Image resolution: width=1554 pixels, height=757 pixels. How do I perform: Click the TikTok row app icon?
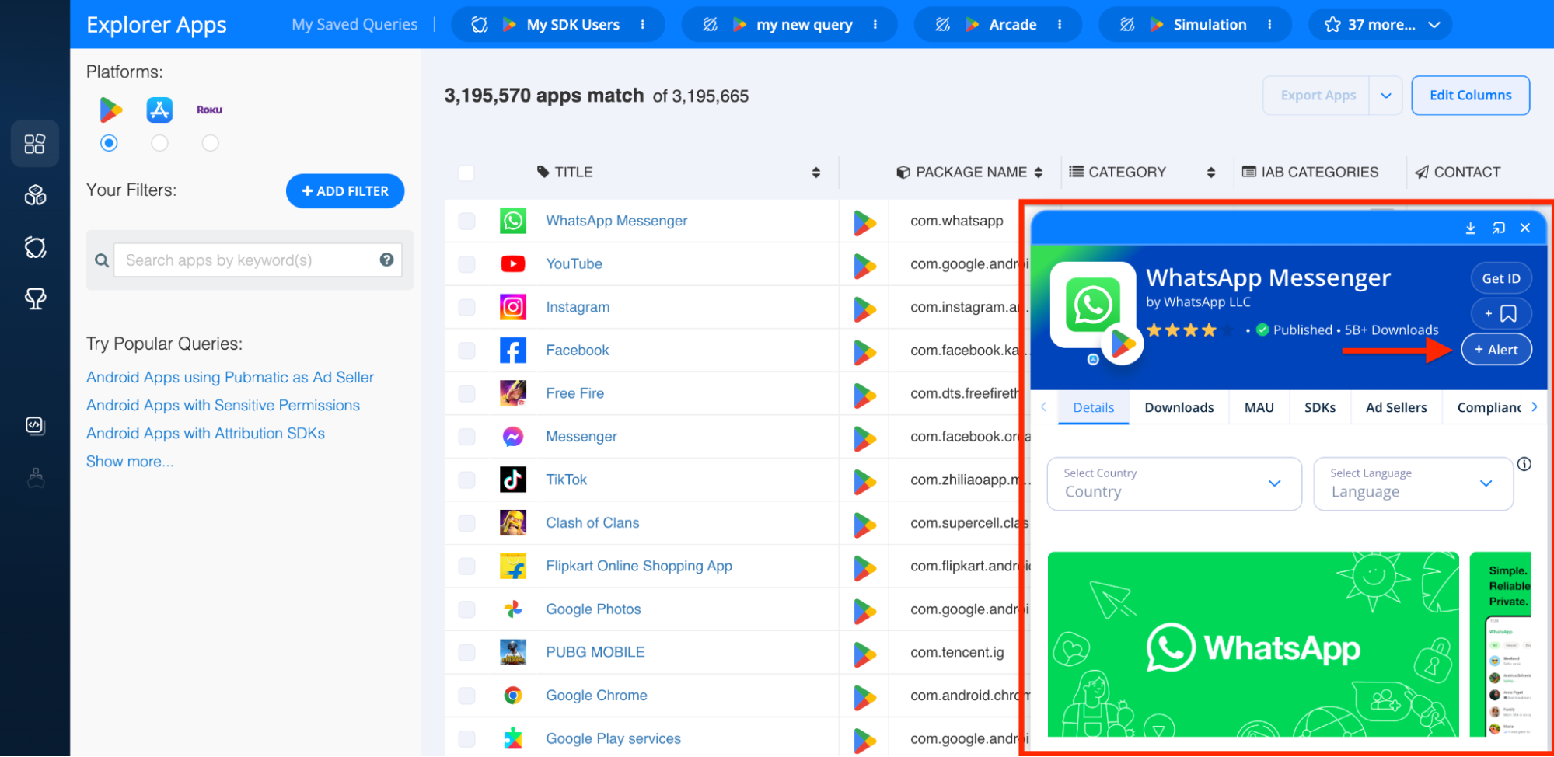pyautogui.click(x=513, y=480)
